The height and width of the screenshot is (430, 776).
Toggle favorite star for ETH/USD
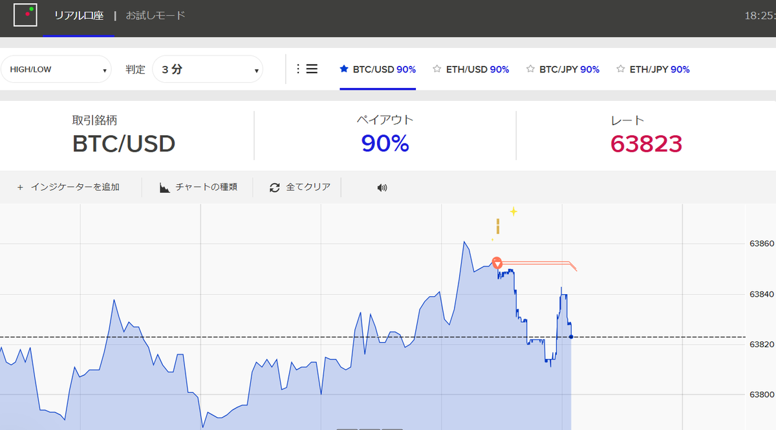[x=437, y=69]
